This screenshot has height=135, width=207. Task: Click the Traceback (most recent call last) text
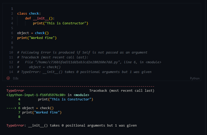tap(122, 91)
